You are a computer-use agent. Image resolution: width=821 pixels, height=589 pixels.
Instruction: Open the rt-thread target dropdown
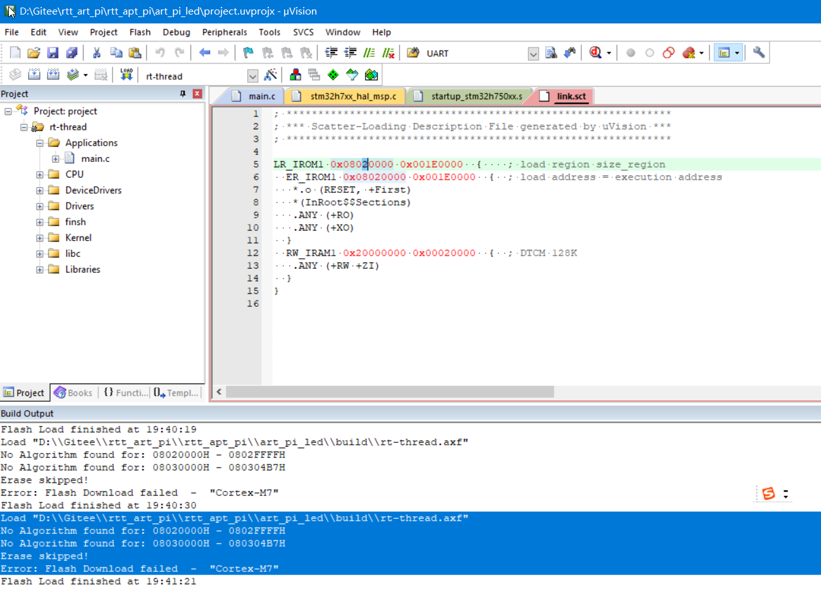tap(252, 76)
